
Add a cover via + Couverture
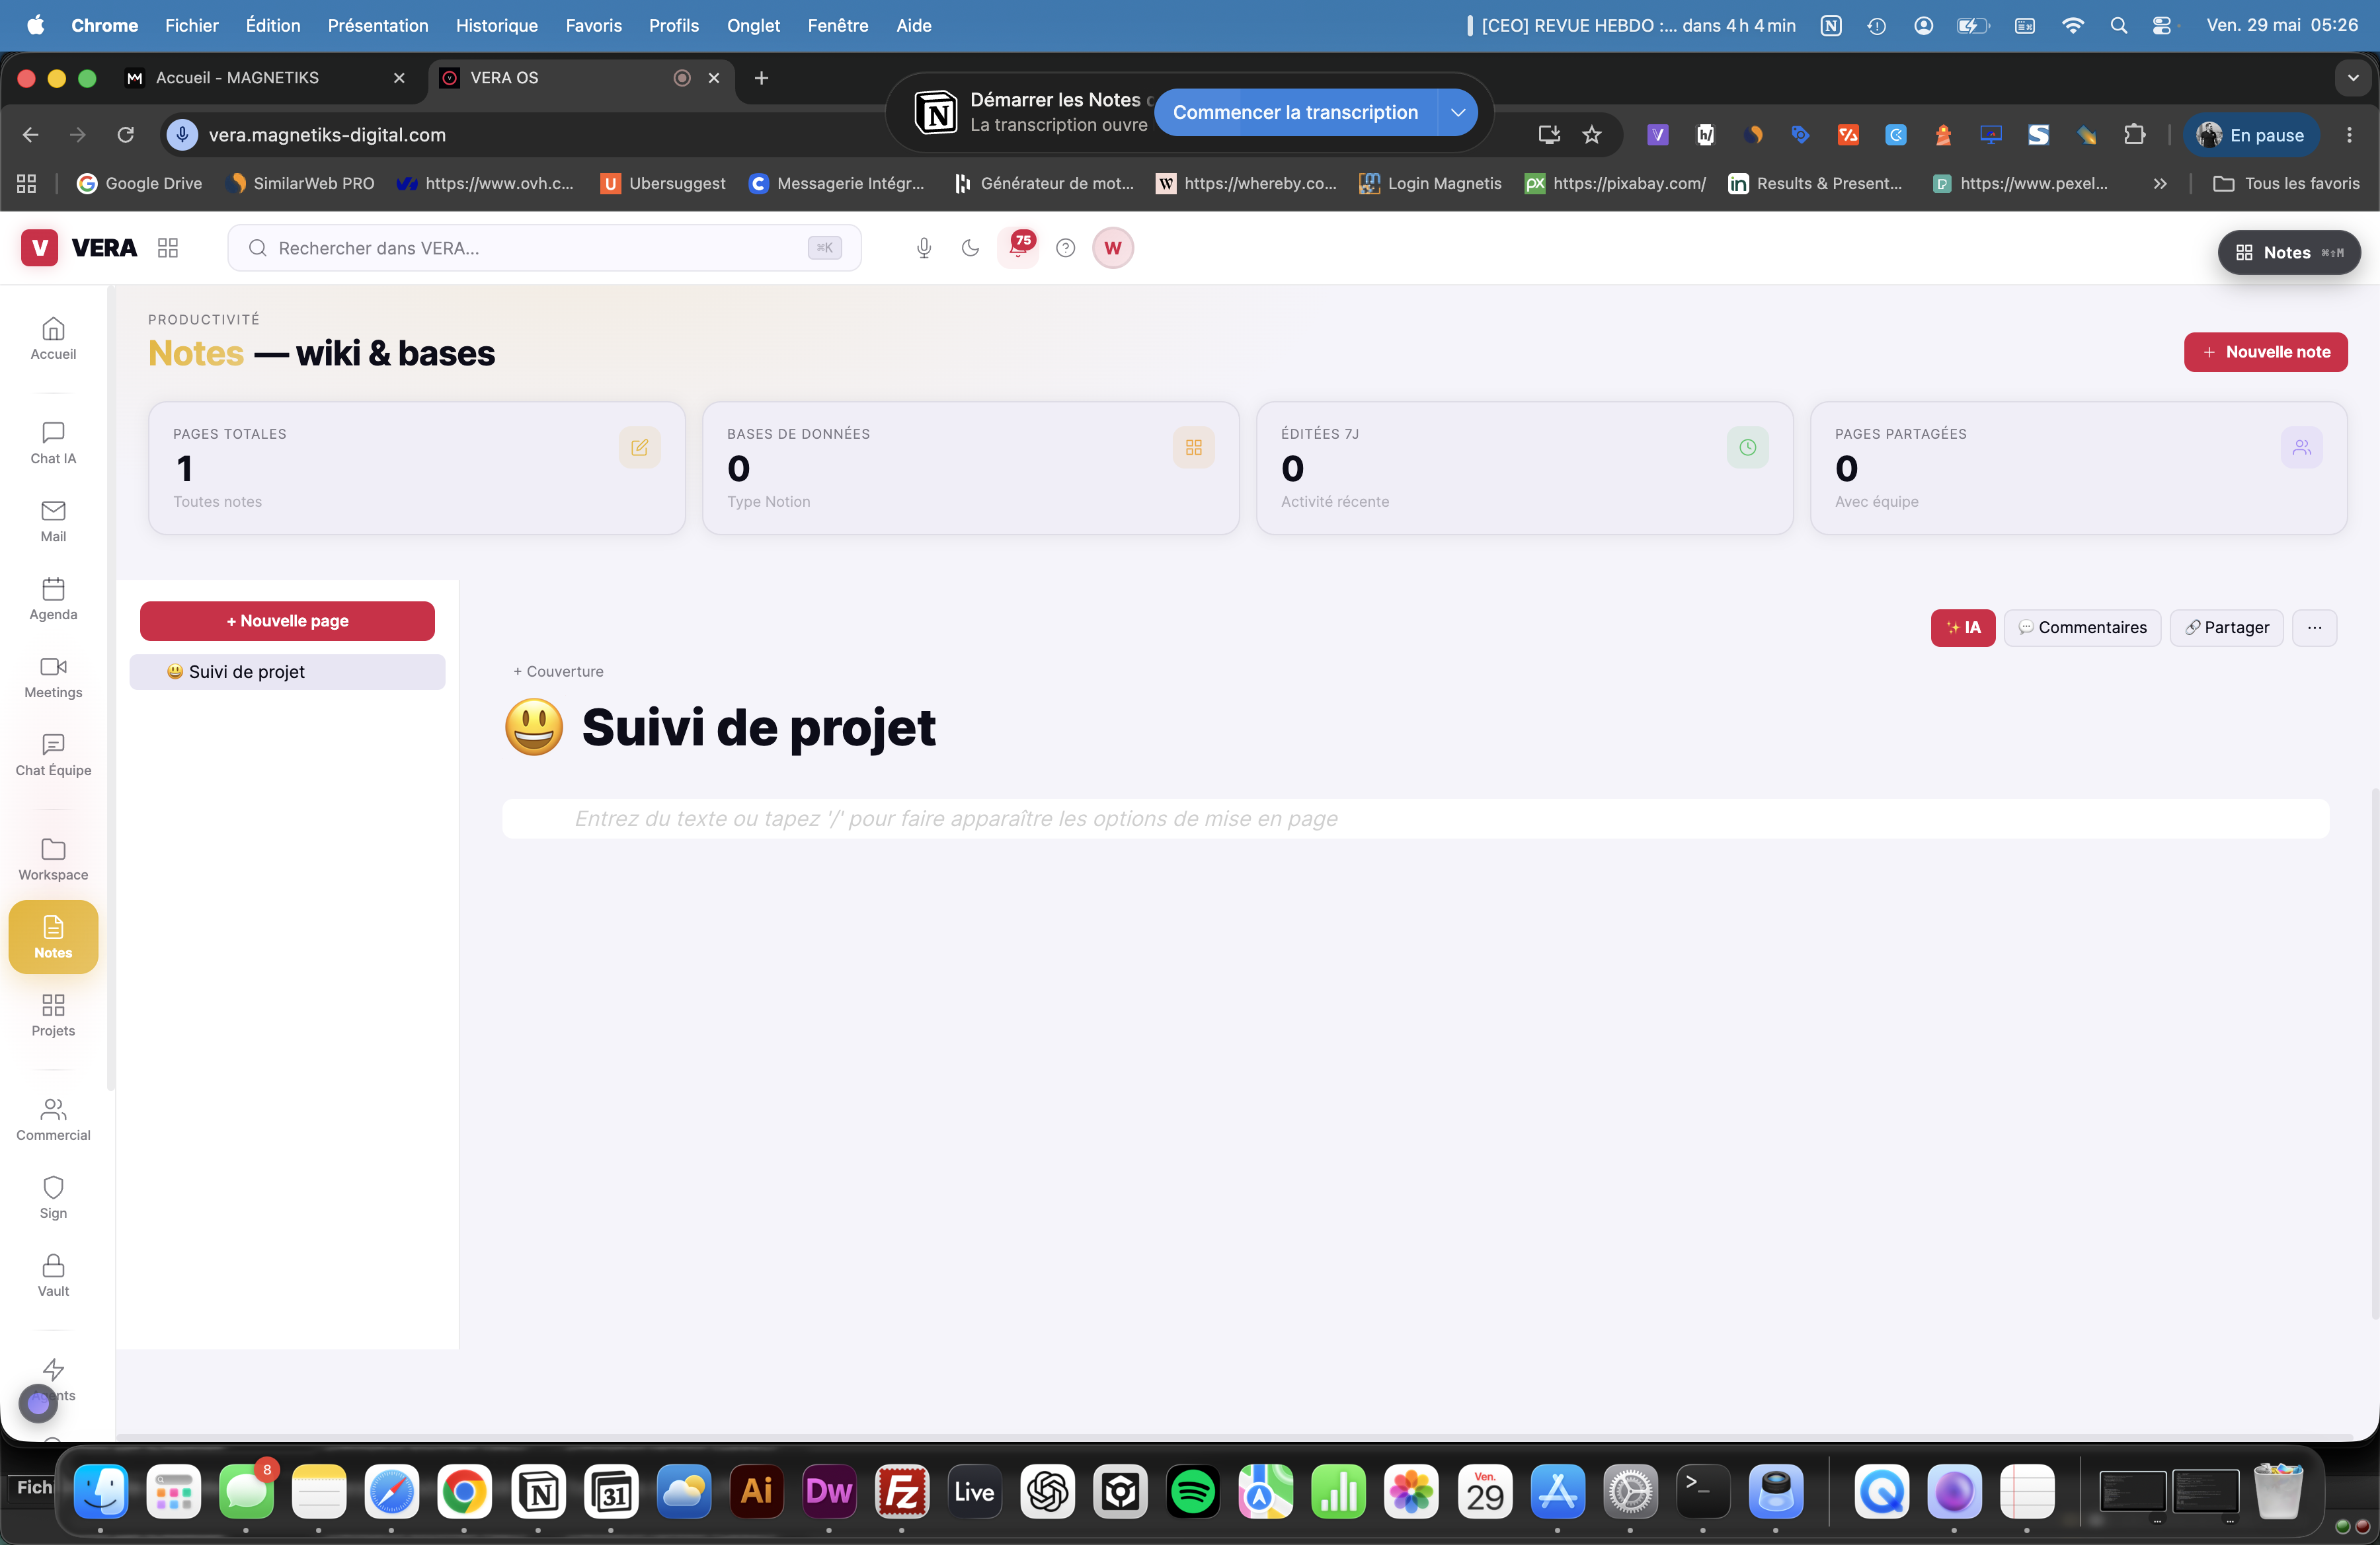(x=558, y=671)
